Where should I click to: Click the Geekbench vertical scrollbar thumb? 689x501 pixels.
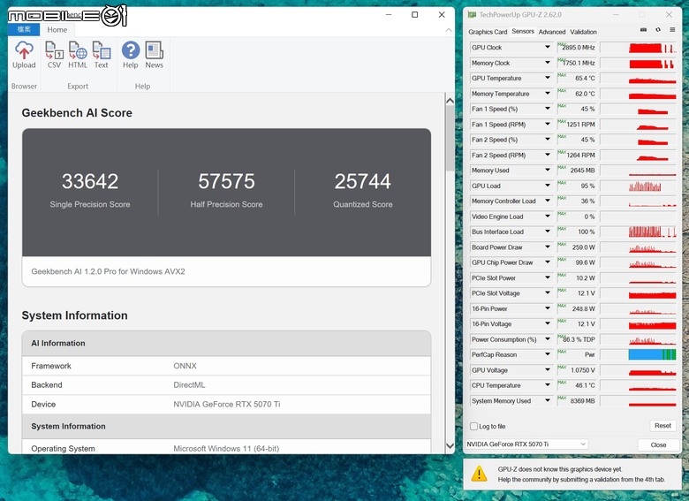450,139
